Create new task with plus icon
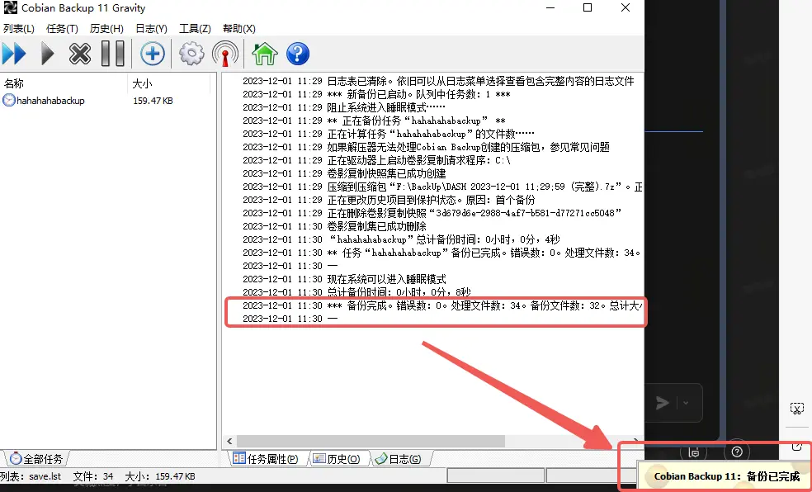812x492 pixels. coord(152,54)
